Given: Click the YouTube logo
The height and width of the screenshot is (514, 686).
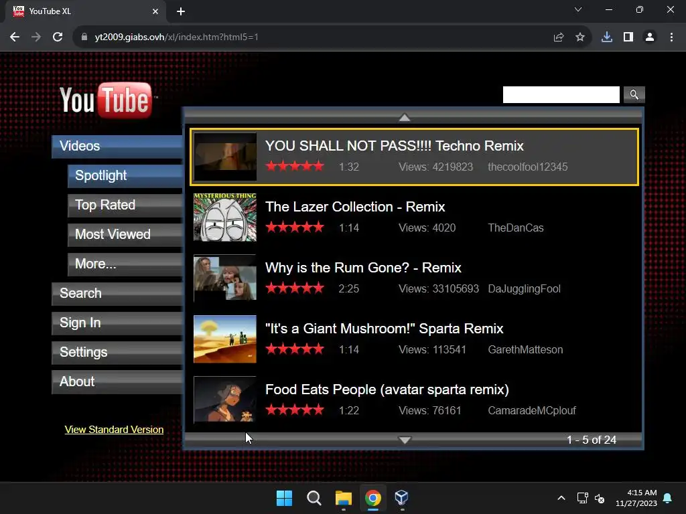Looking at the screenshot, I should click(107, 100).
